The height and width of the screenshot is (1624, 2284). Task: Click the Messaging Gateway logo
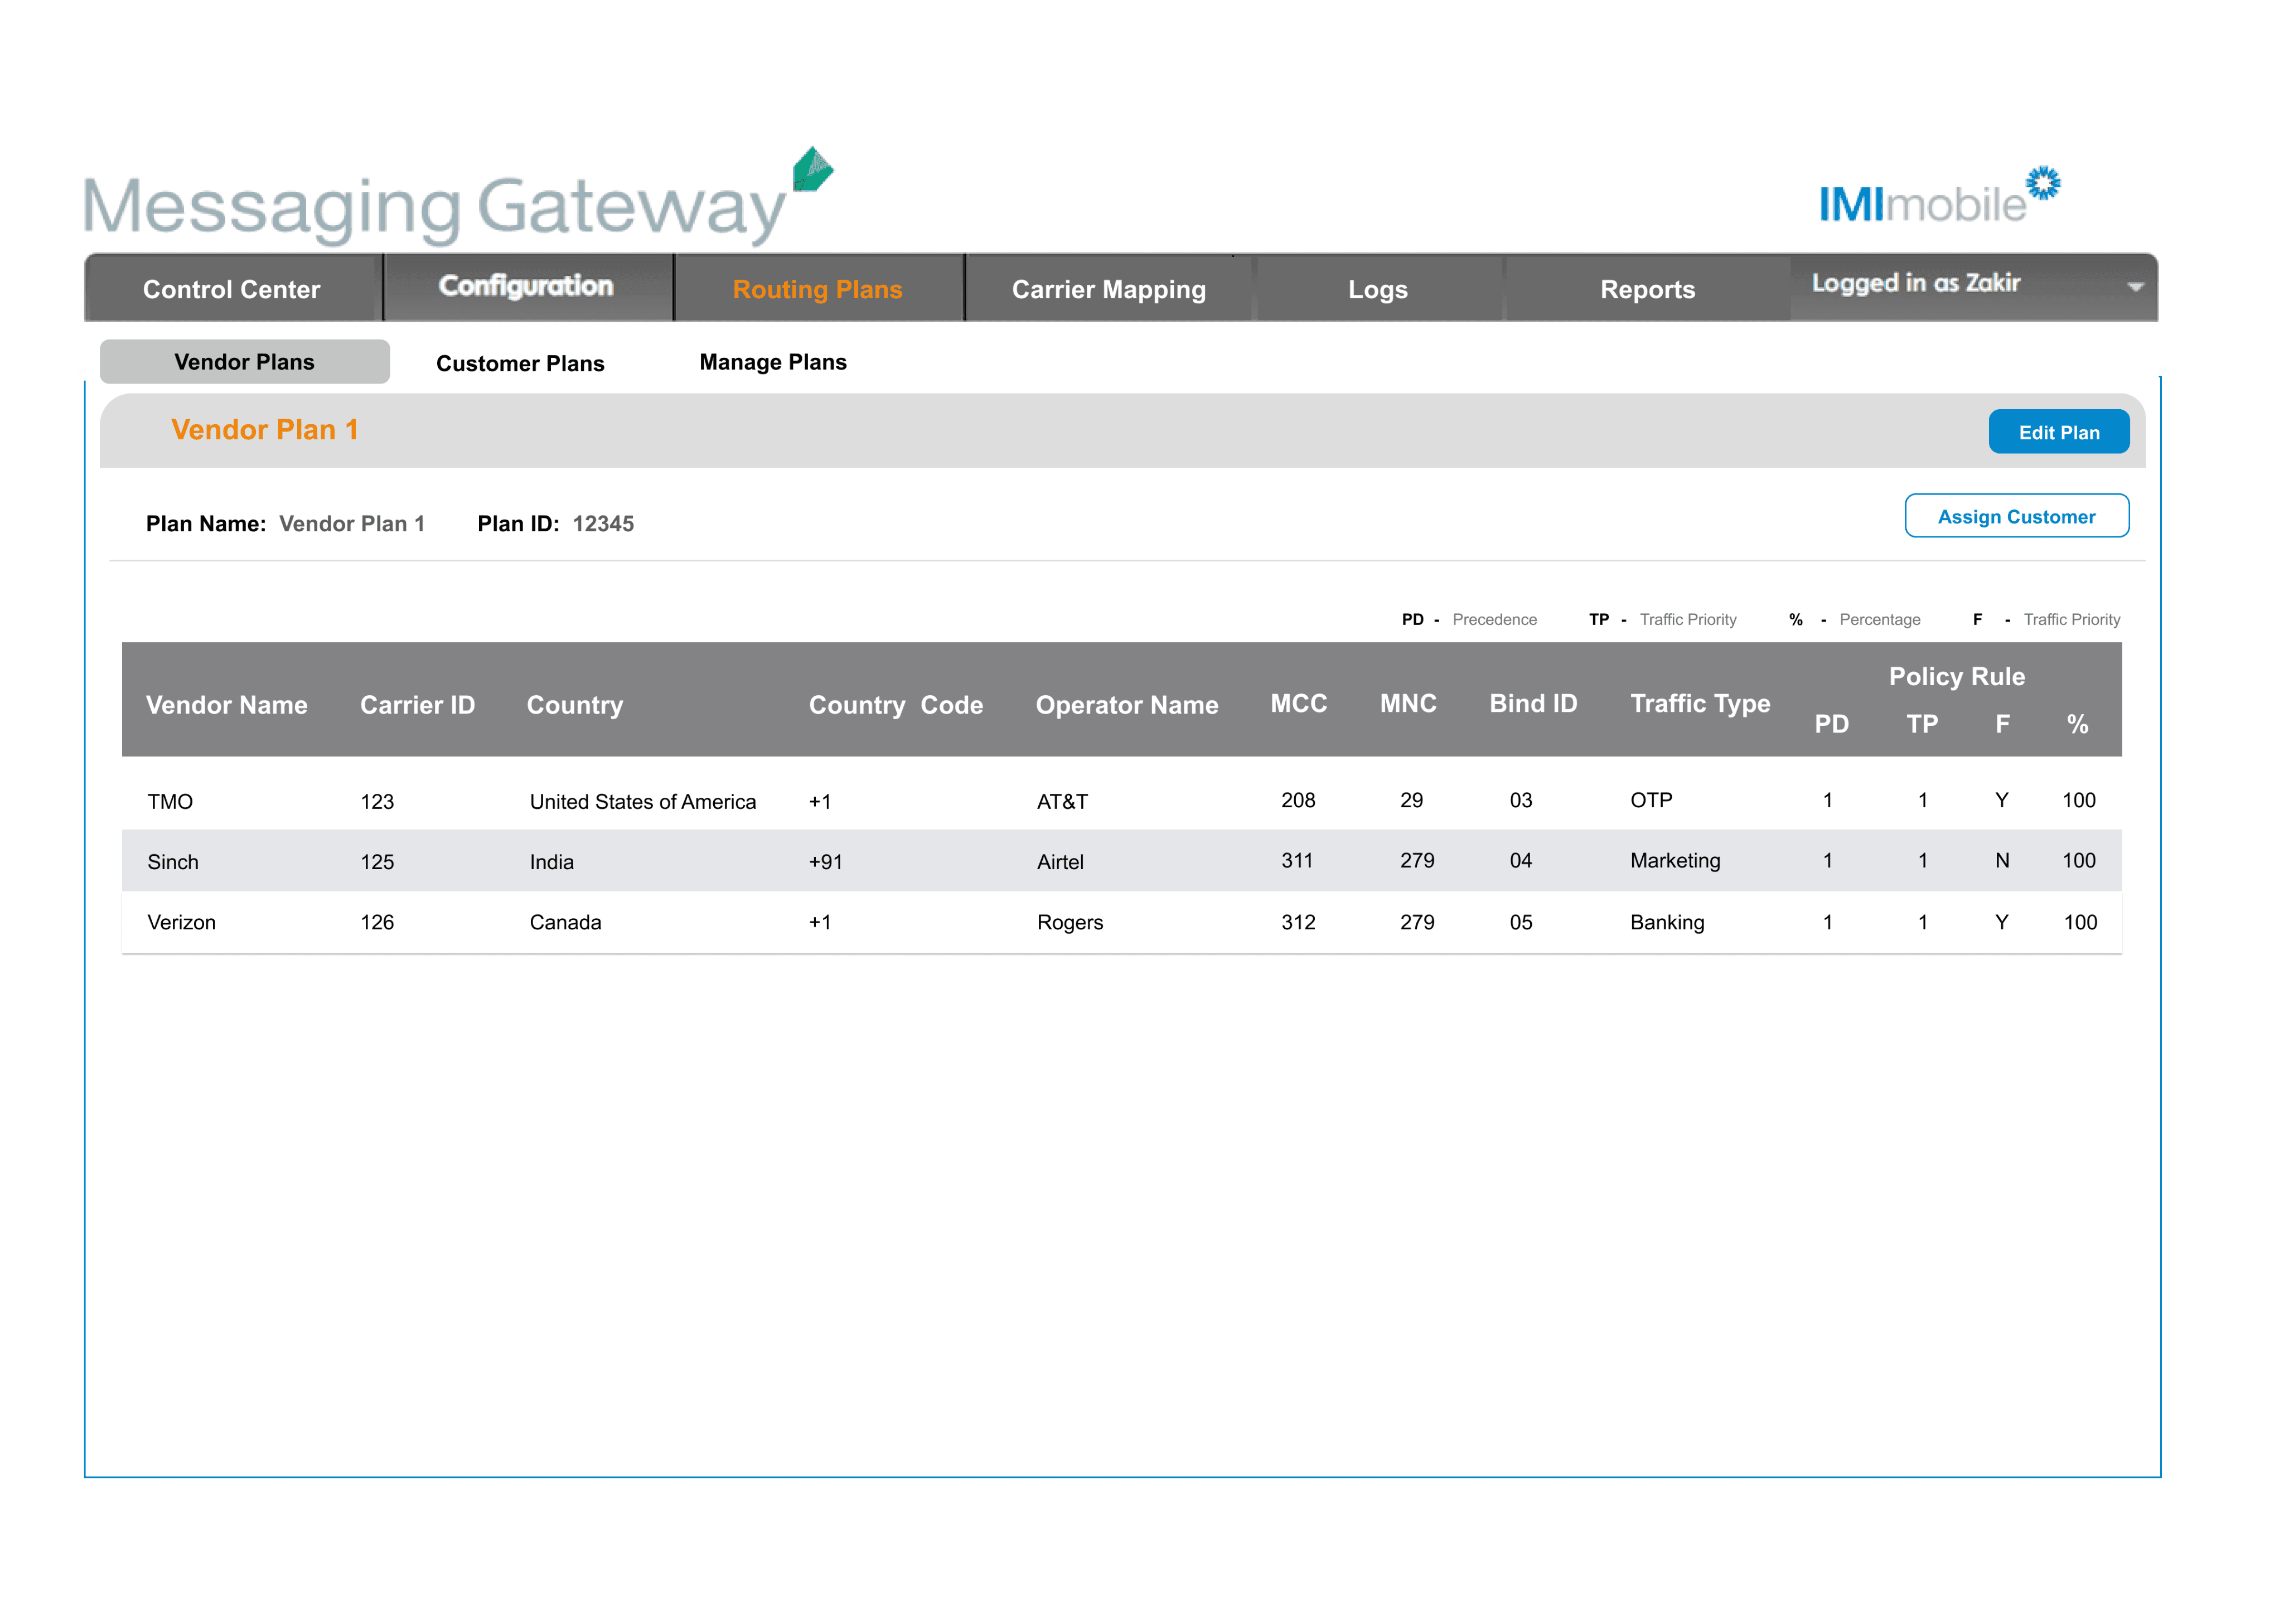tap(458, 197)
